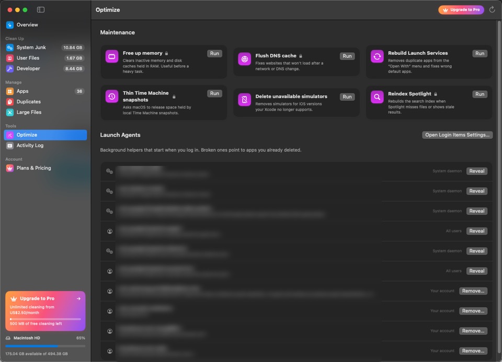Open Large Files in the sidebar
The height and width of the screenshot is (362, 502).
45,112
